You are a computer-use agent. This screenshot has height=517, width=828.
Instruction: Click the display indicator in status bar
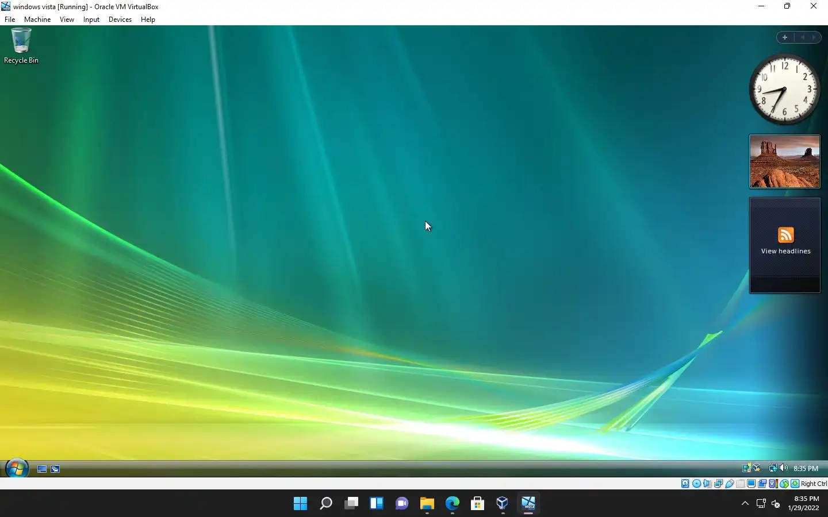751,484
